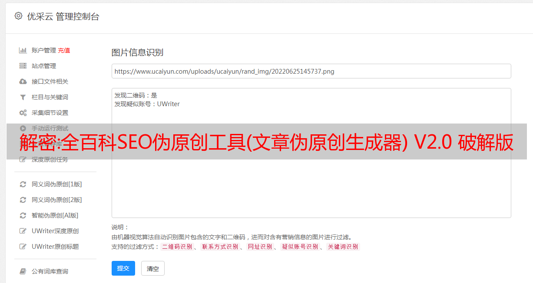This screenshot has width=533, height=283.
Task: Click the refresh icon next to 同义词伪原创[2版]
Action: point(23,200)
